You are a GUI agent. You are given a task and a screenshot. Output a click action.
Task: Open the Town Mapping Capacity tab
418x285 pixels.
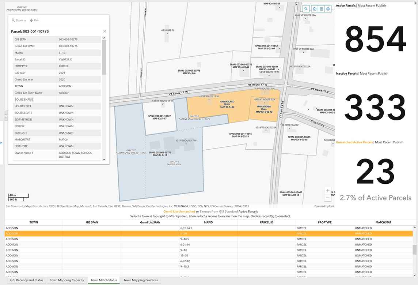[x=67, y=280]
